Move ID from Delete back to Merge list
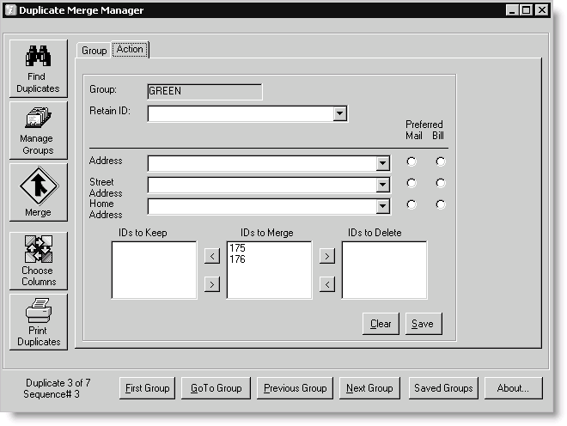The height and width of the screenshot is (426, 567). click(x=327, y=284)
